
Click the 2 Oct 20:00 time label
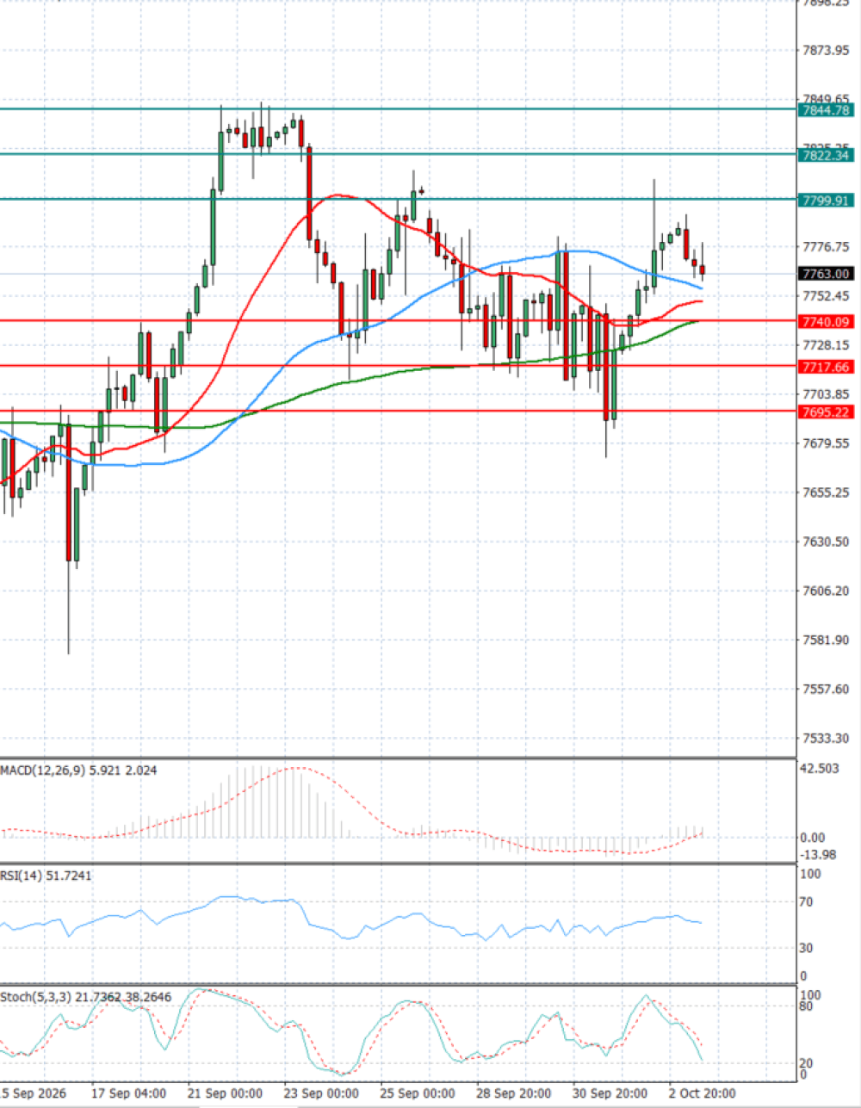[703, 1093]
